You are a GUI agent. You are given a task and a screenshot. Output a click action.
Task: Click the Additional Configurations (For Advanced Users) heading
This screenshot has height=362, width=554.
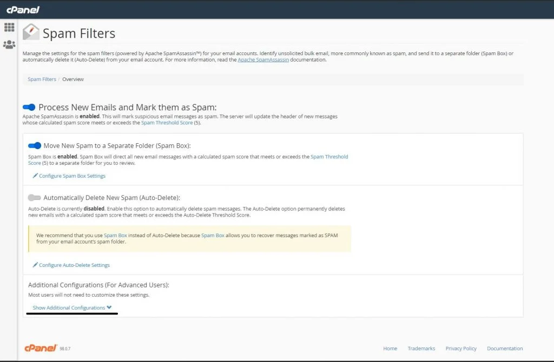tap(98, 285)
